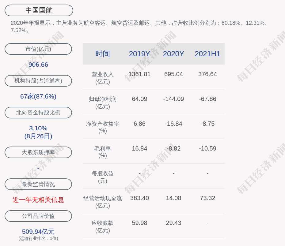Click cash flow value 73.32
Screen dimensions: 285x246
[207, 198]
